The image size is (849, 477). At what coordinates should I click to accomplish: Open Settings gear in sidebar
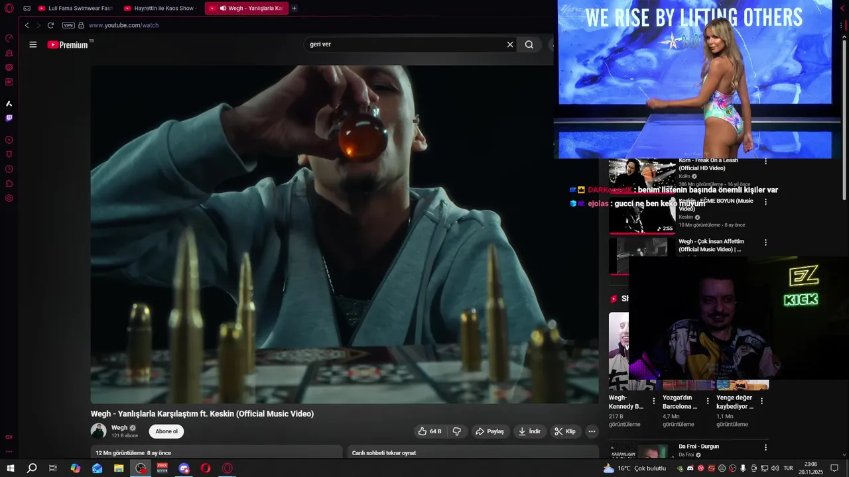click(9, 198)
